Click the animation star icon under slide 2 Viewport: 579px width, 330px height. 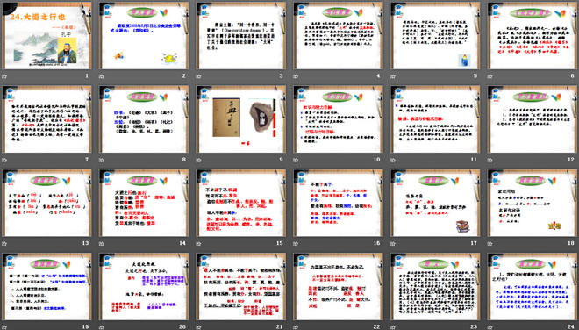[x=102, y=76]
